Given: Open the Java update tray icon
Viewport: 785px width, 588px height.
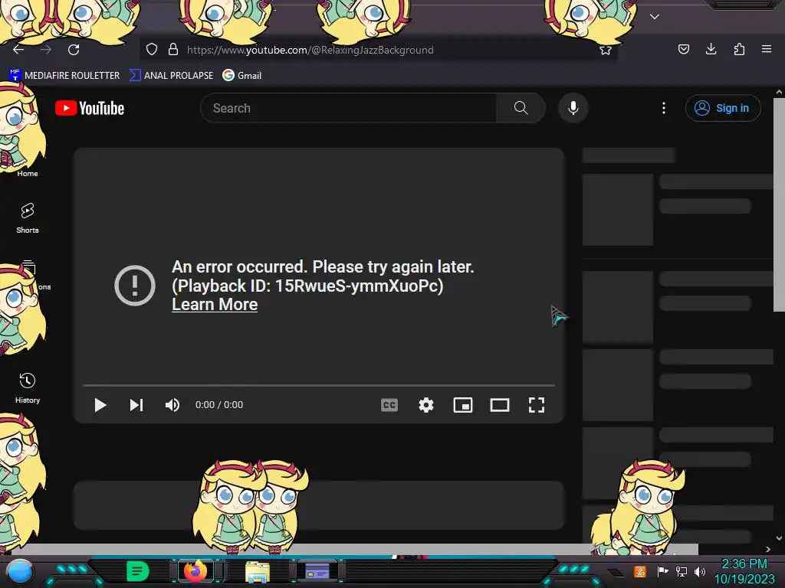Looking at the screenshot, I should point(640,571).
